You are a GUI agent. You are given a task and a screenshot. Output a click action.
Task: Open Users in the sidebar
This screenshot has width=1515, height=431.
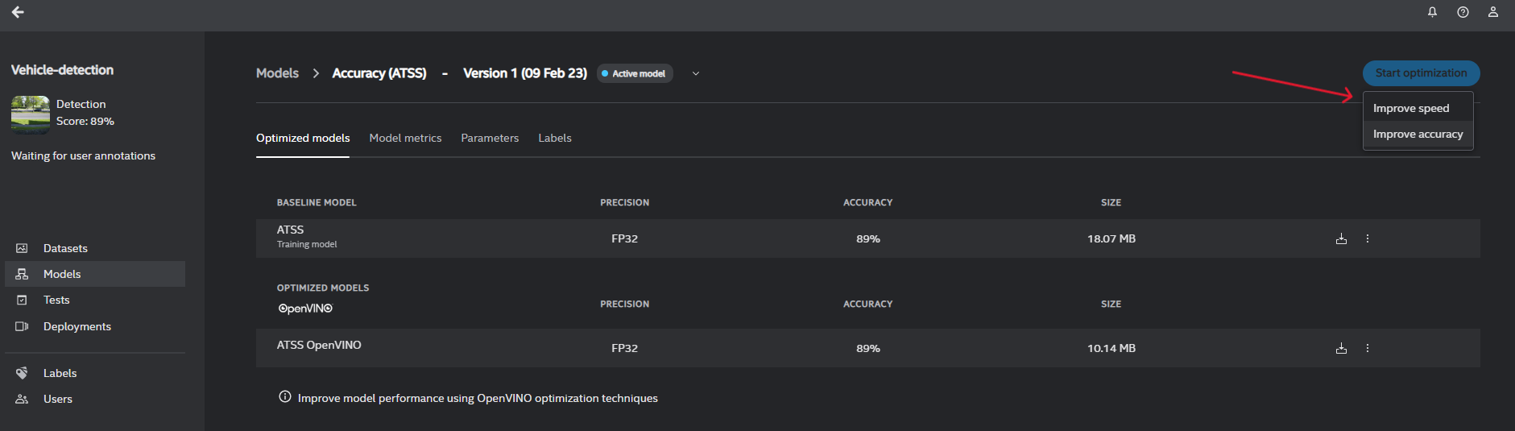pos(57,400)
